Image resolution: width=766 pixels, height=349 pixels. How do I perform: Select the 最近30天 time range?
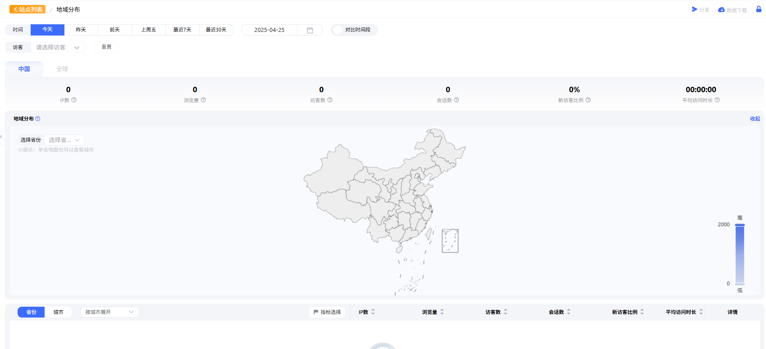[x=216, y=30]
